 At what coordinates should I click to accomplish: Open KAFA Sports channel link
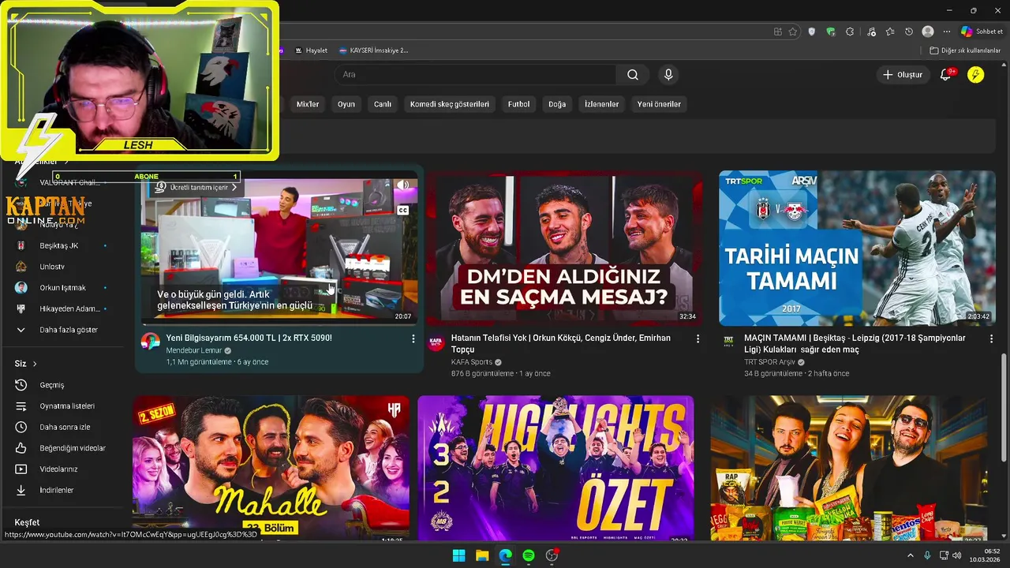[x=472, y=362]
